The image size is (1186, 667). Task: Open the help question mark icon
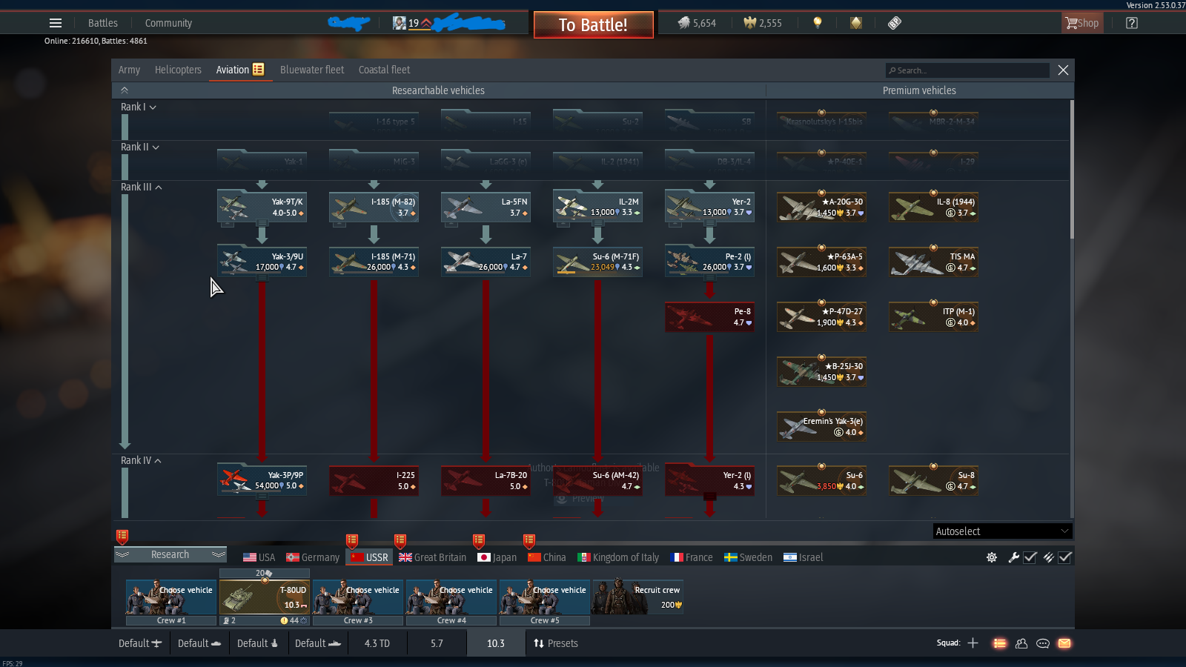[x=1131, y=23]
